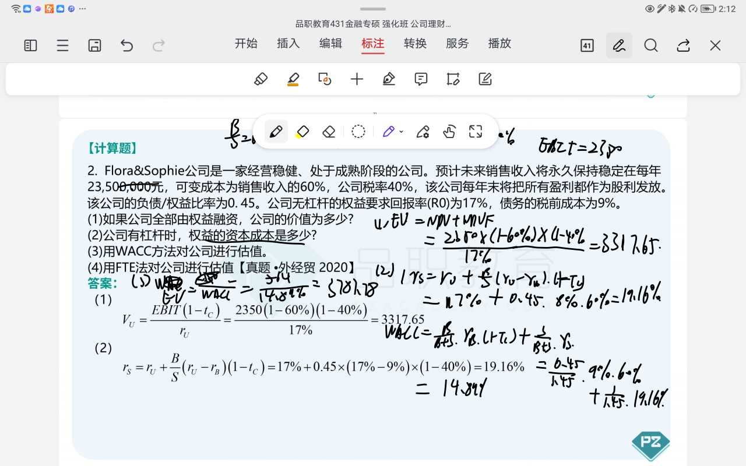Tap the eye comfort status icon
The width and height of the screenshot is (746, 466).
coord(650,9)
